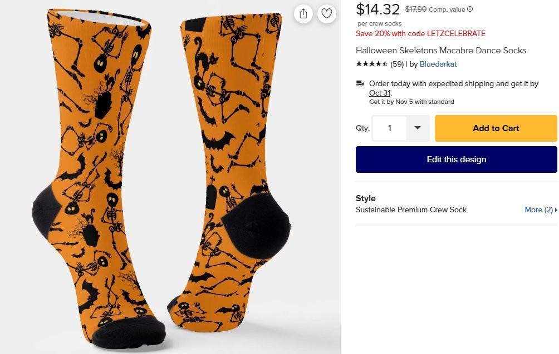Open the Qty dropdown arrow
This screenshot has height=354, width=559.
417,128
